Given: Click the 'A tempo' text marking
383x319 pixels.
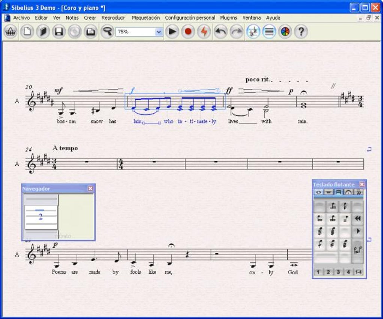Looking at the screenshot, I should (x=65, y=148).
